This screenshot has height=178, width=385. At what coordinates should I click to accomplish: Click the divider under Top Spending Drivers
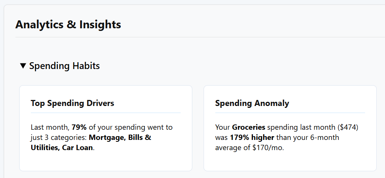(106, 113)
